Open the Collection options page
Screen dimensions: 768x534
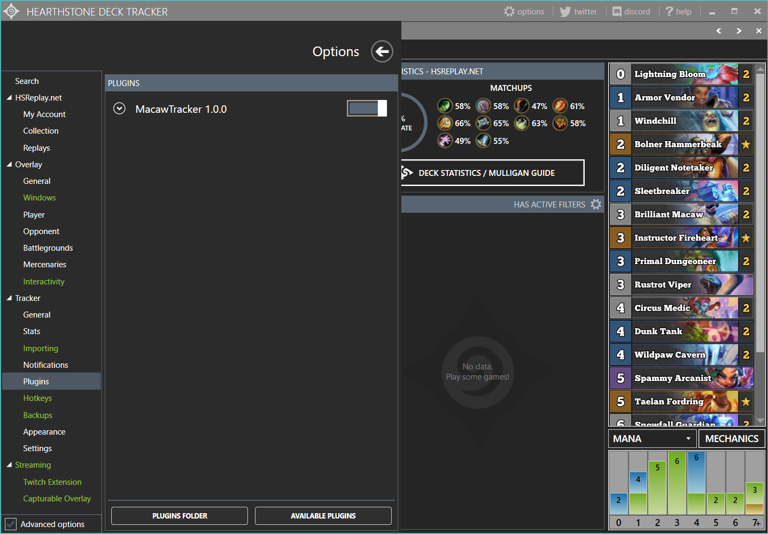[41, 131]
